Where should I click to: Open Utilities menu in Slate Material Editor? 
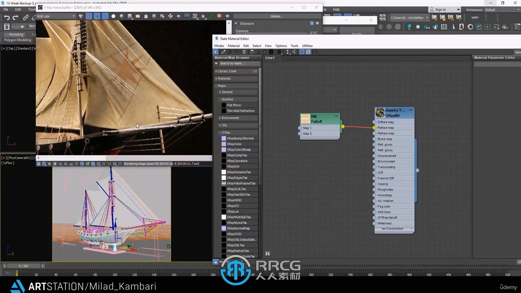click(x=307, y=46)
